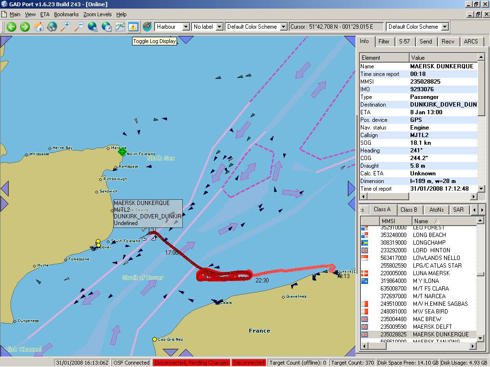This screenshot has width=490, height=367.
Task: Go to the home view house icon
Action: point(39,27)
